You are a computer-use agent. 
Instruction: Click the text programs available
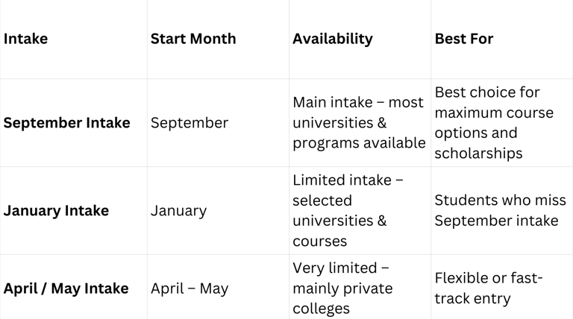[x=359, y=143]
